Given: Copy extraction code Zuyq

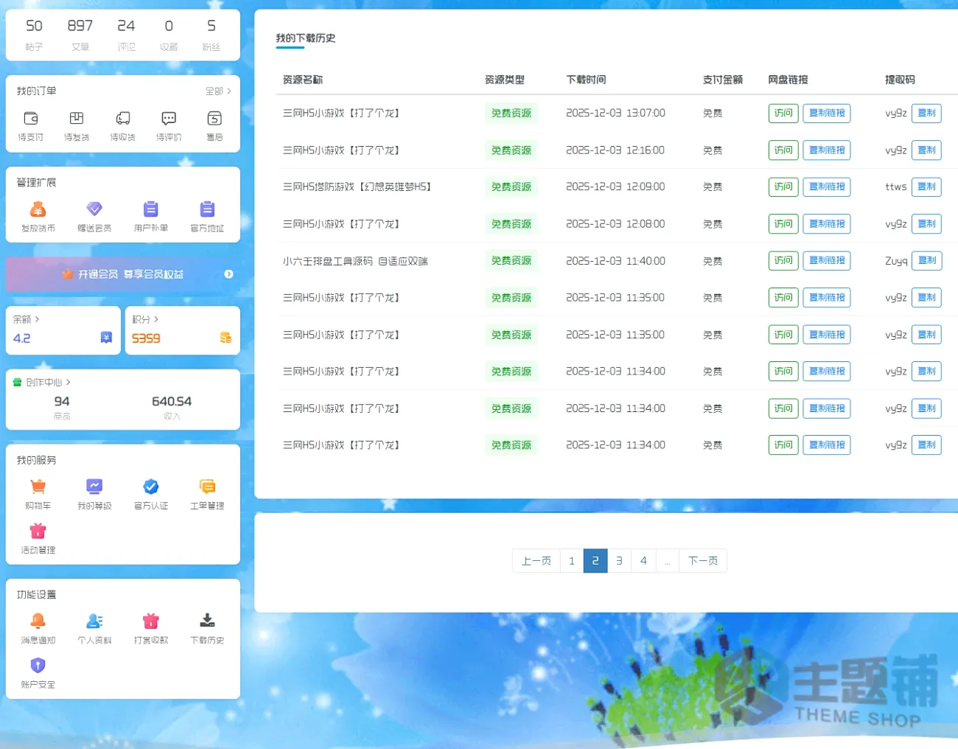Looking at the screenshot, I should (x=927, y=260).
